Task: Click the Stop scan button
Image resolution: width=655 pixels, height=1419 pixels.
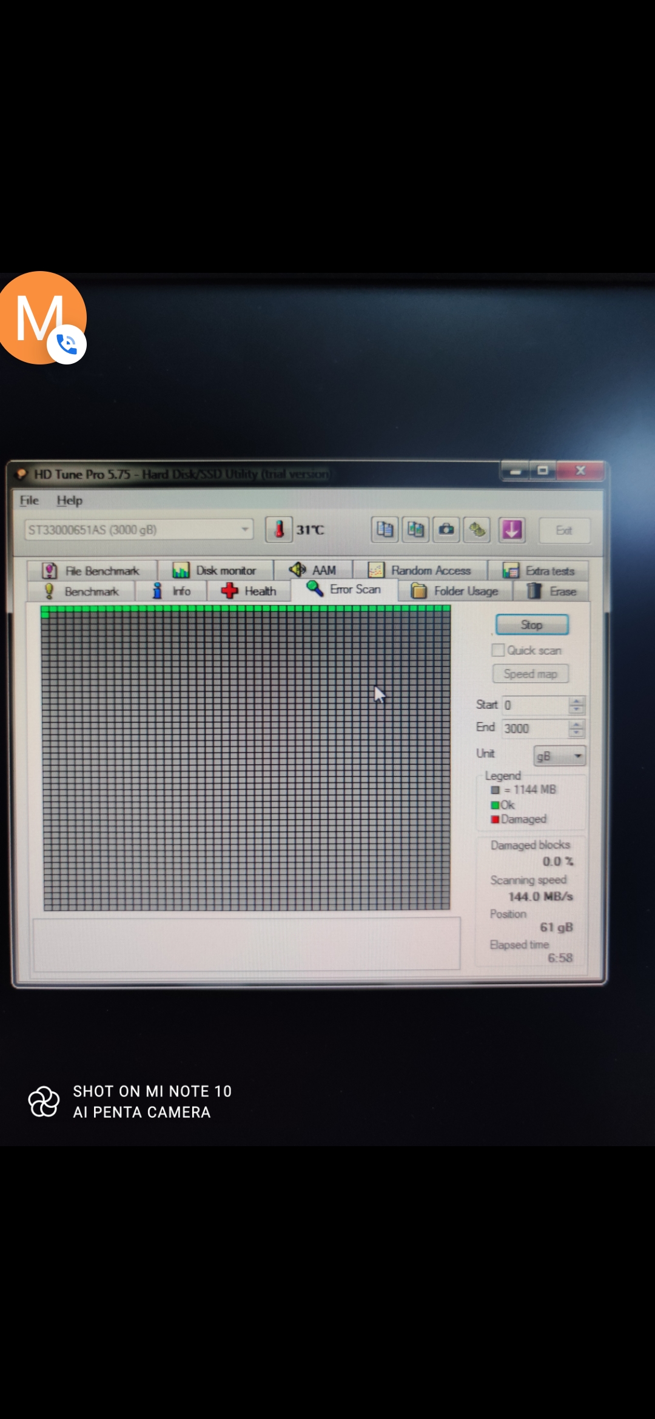Action: tap(532, 625)
